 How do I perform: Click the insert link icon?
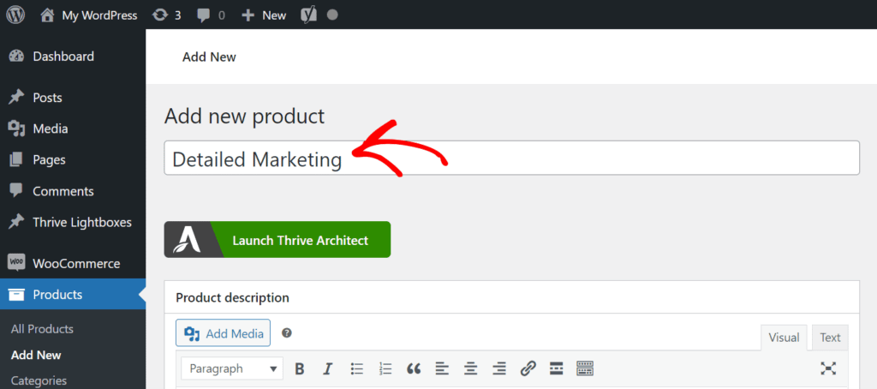coord(528,368)
